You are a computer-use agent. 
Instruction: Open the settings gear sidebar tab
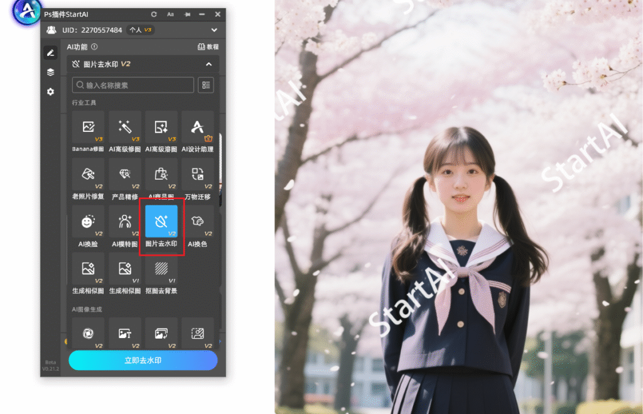click(50, 92)
